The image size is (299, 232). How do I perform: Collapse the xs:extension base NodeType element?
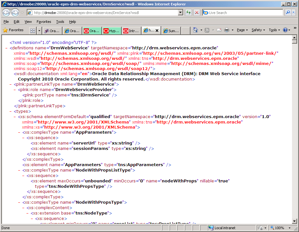27,213
